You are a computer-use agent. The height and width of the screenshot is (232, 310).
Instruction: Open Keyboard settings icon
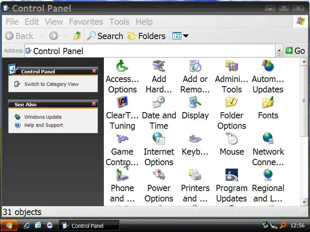click(195, 139)
